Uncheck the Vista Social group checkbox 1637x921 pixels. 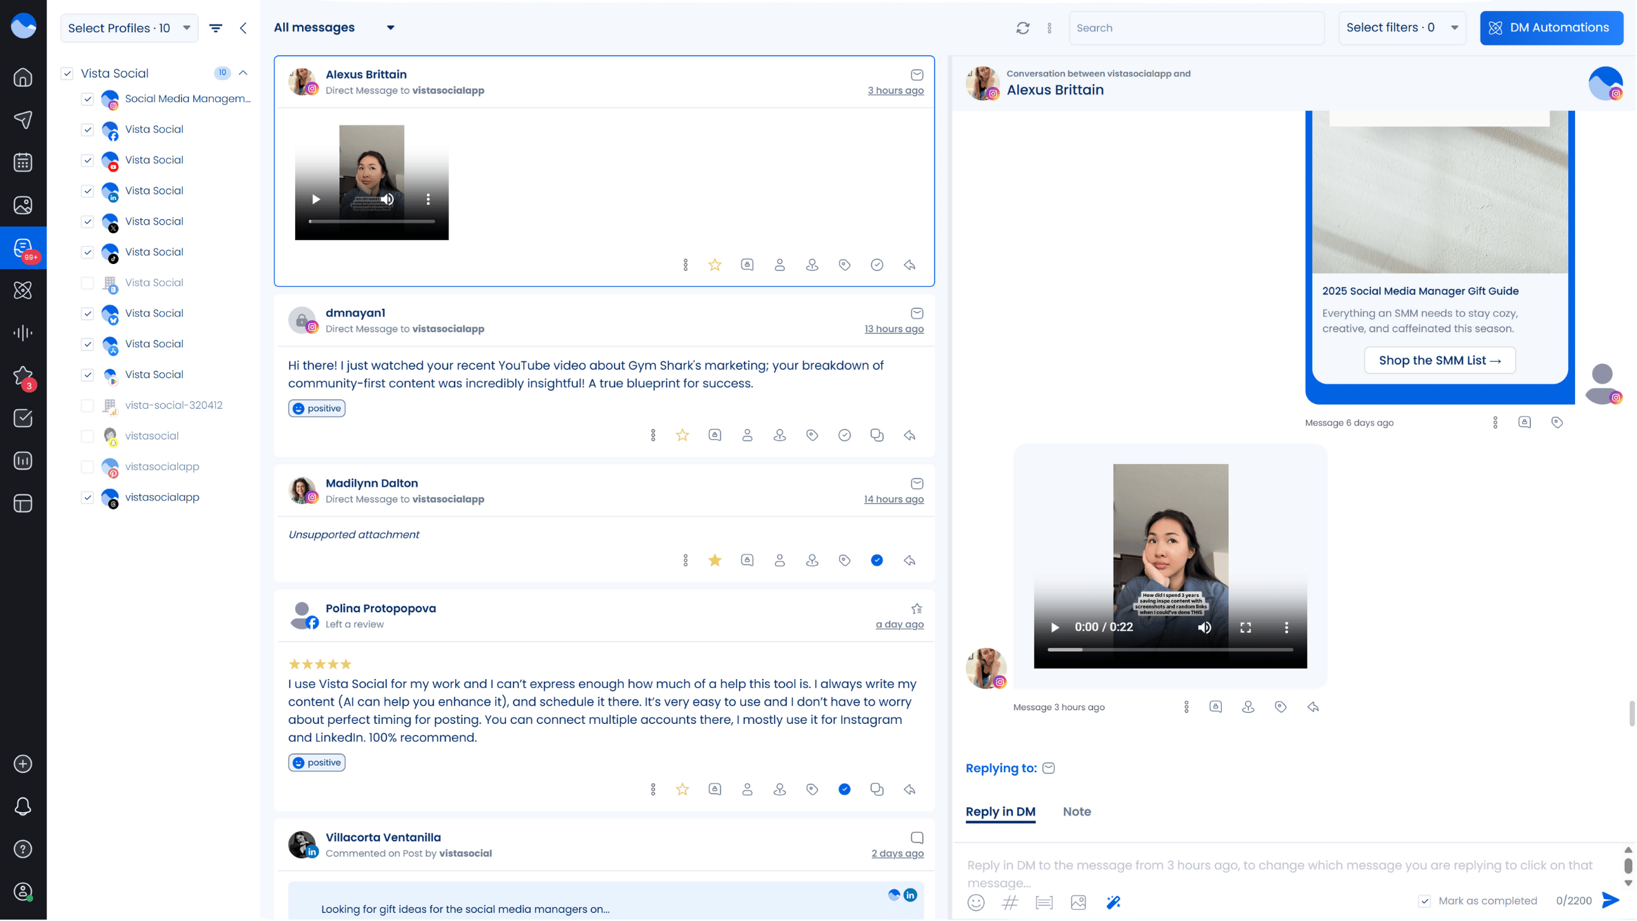click(67, 74)
